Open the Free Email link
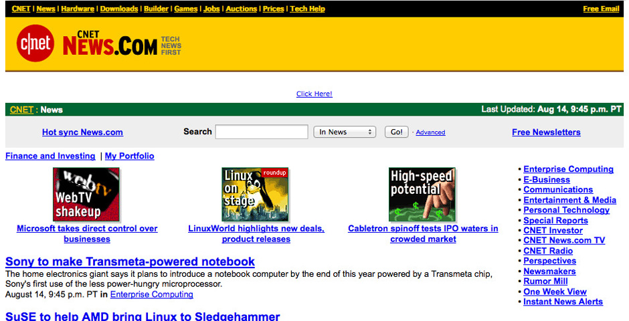The height and width of the screenshot is (321, 629). pos(602,9)
